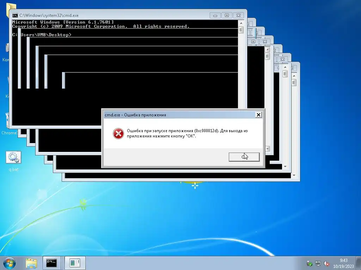Confirm the cmd.exe error dialog with OK
361x270 pixels.
tap(244, 157)
